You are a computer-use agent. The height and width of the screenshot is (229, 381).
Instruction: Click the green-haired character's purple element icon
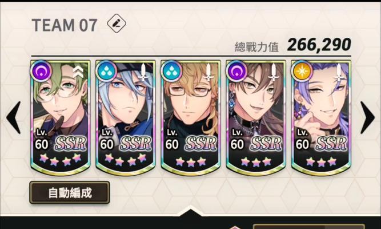(x=41, y=71)
